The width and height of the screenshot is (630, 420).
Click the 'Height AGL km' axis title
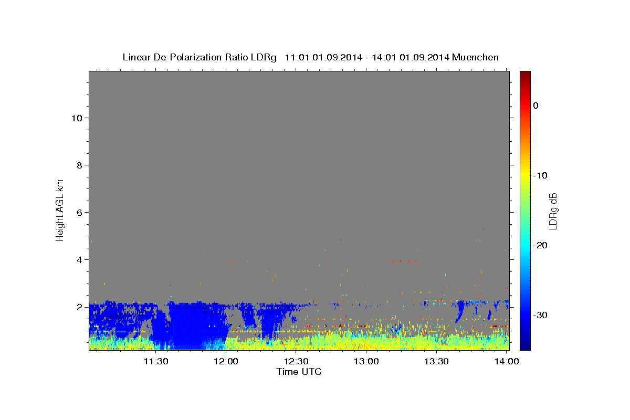coord(60,210)
